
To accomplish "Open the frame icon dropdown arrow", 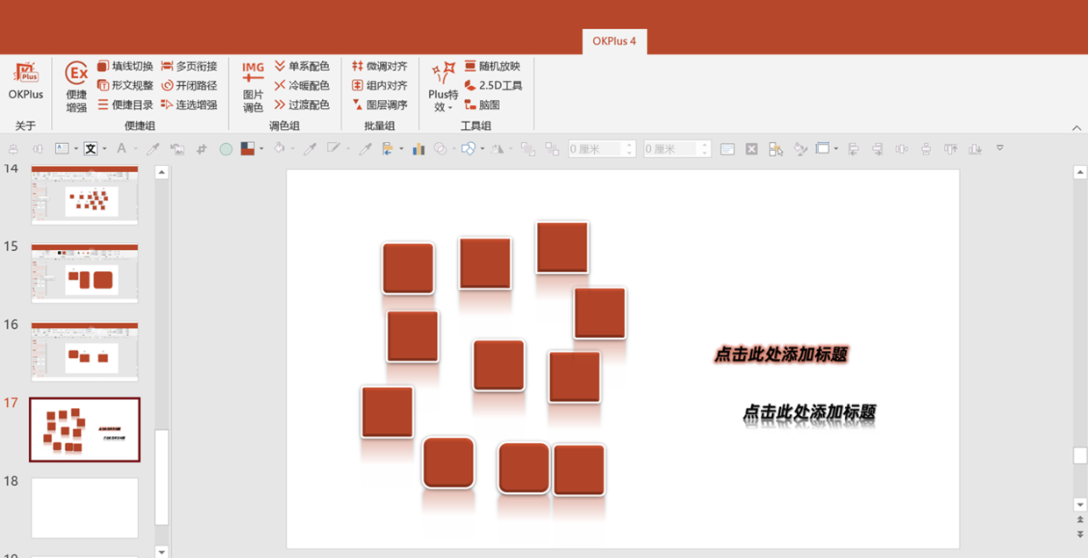I will 836,149.
